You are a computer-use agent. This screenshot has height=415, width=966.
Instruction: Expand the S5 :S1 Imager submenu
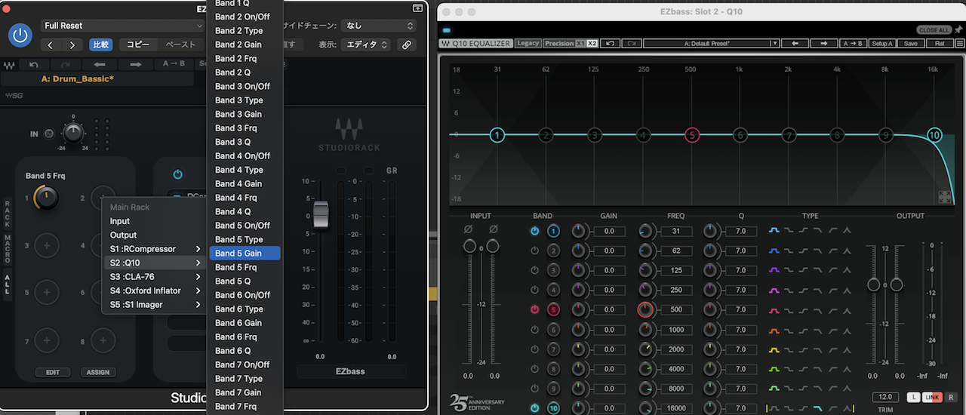tap(154, 305)
